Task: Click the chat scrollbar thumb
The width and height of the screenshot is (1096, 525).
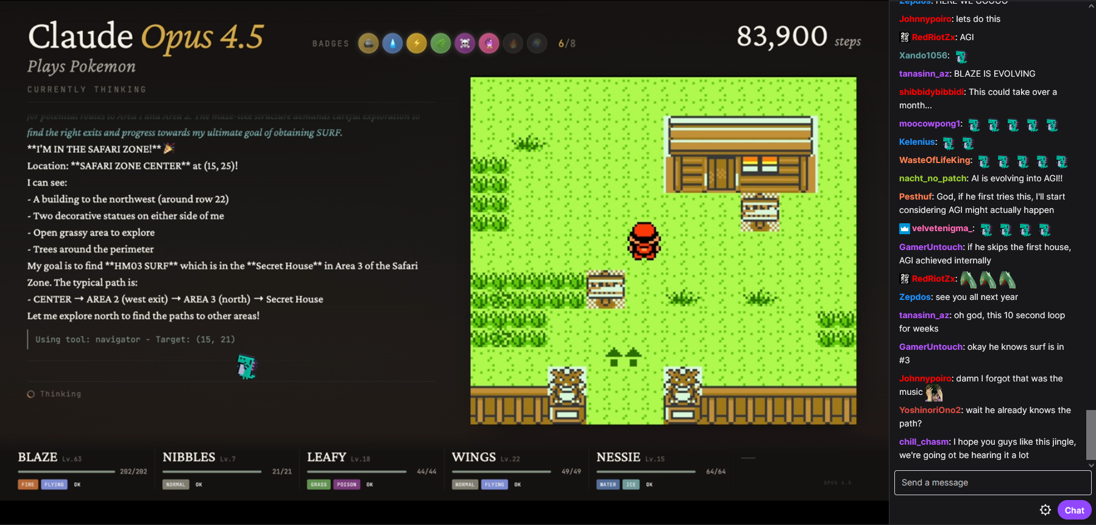Action: pos(1091,434)
